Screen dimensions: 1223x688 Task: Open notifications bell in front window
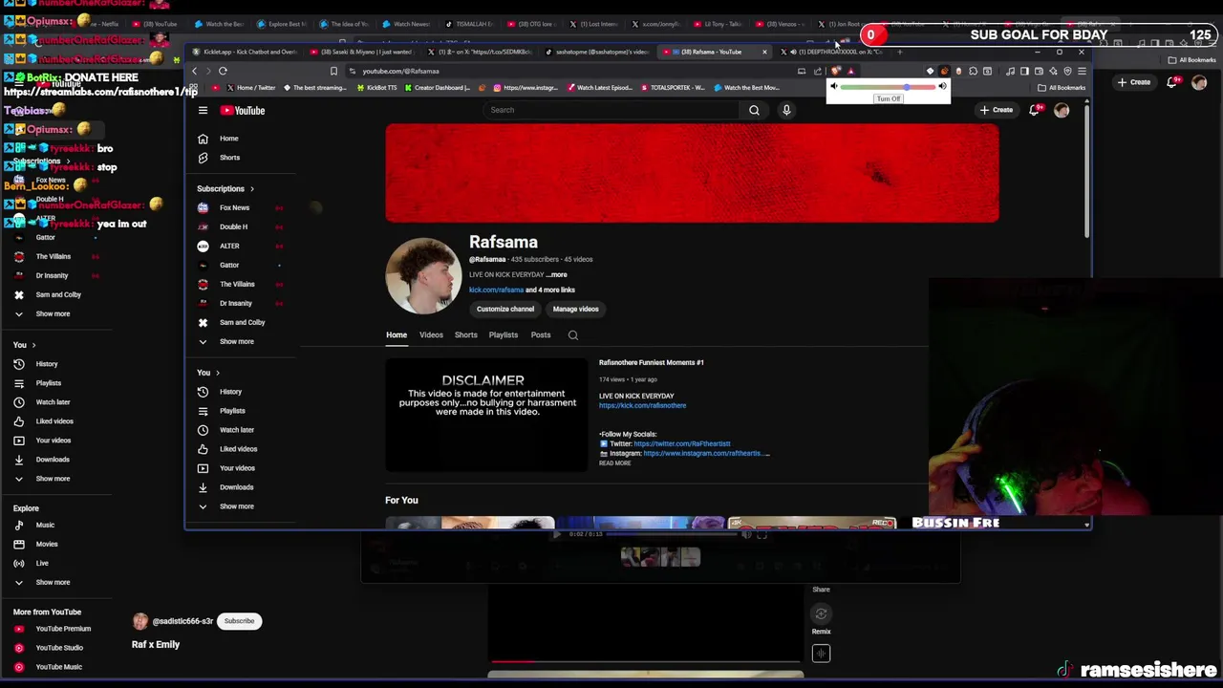1035,110
